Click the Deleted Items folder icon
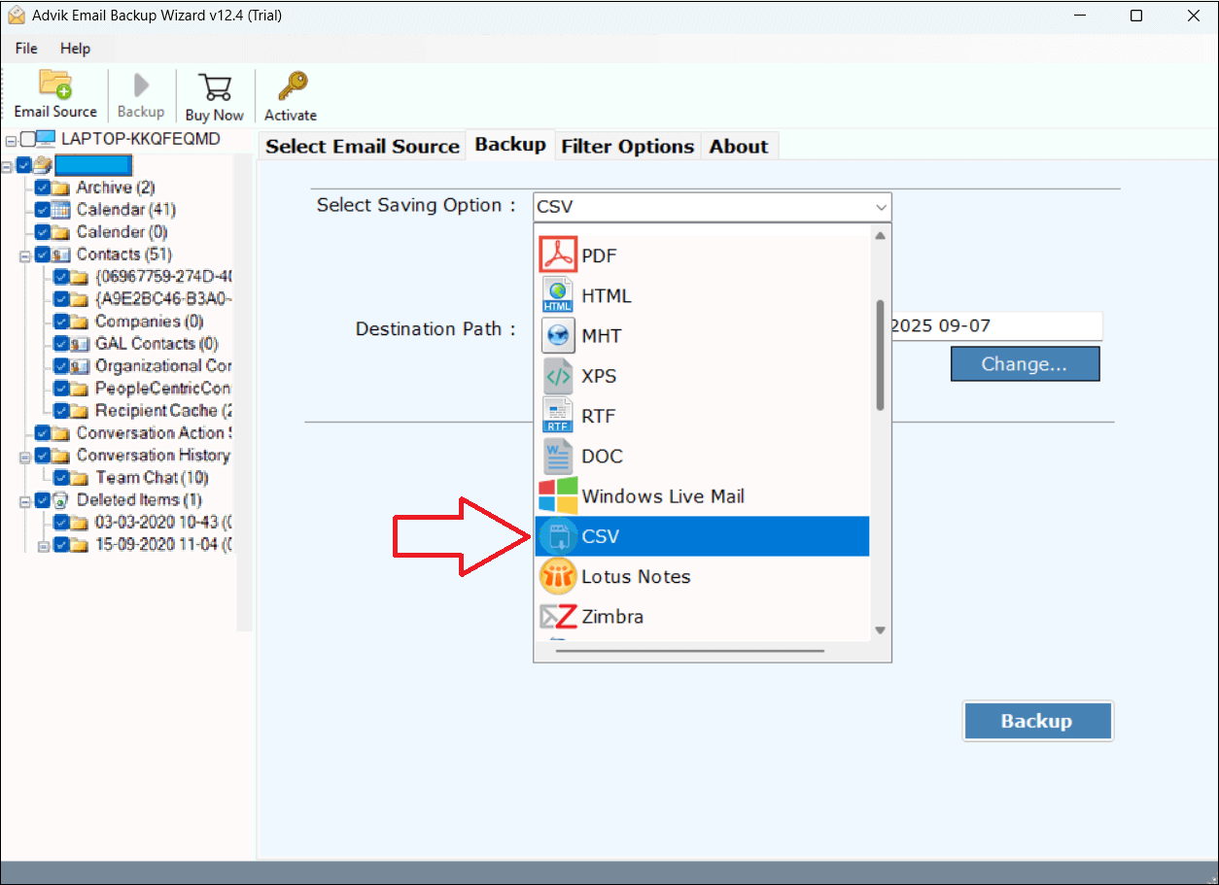Screen dimensions: 1219x885 [x=61, y=500]
